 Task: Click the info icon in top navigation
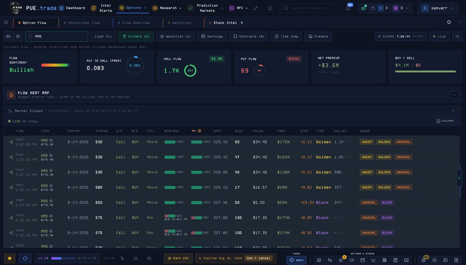[270, 8]
